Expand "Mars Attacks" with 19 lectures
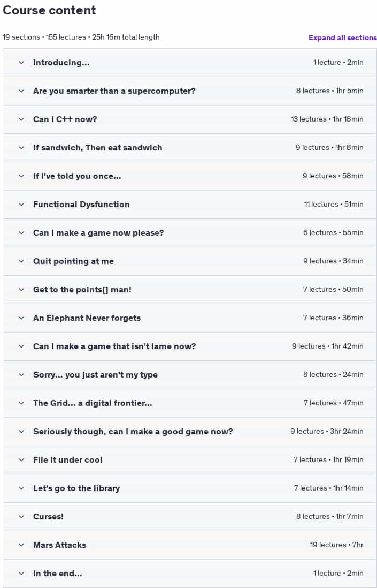 tap(190, 545)
